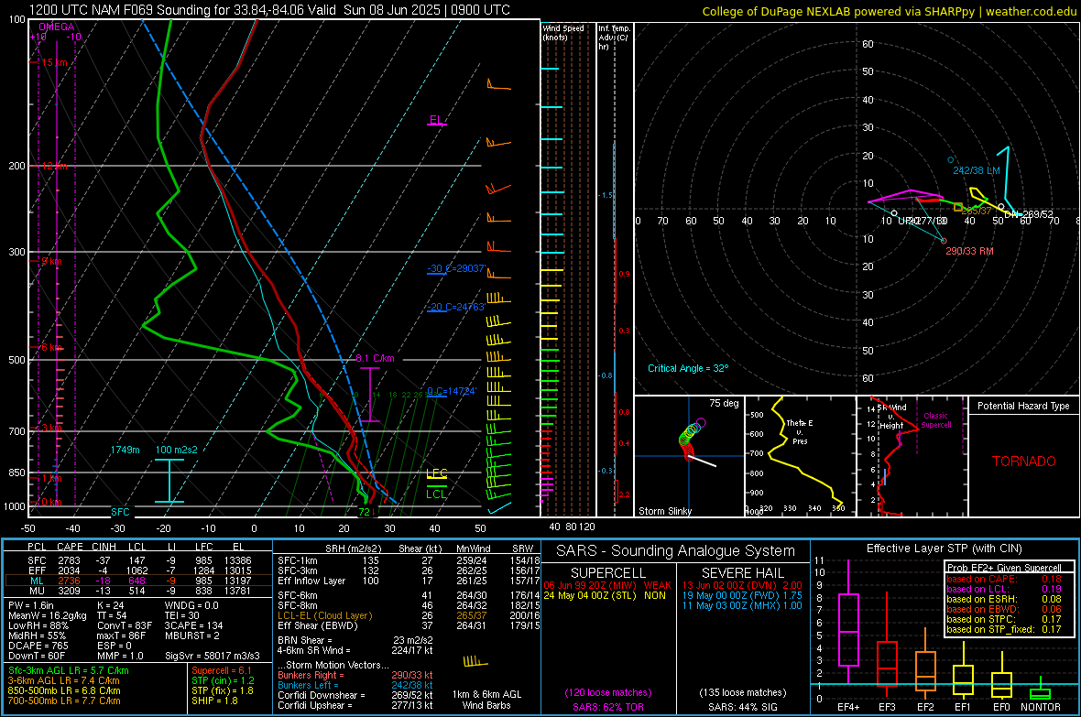Click 'Bunkers Right =' storm motion line
Screen dimensions: 1081x717
tap(355, 675)
